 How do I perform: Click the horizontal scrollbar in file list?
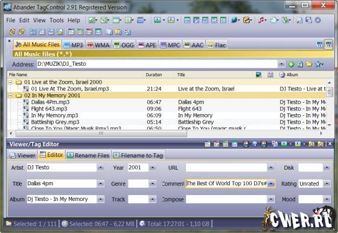101,133
